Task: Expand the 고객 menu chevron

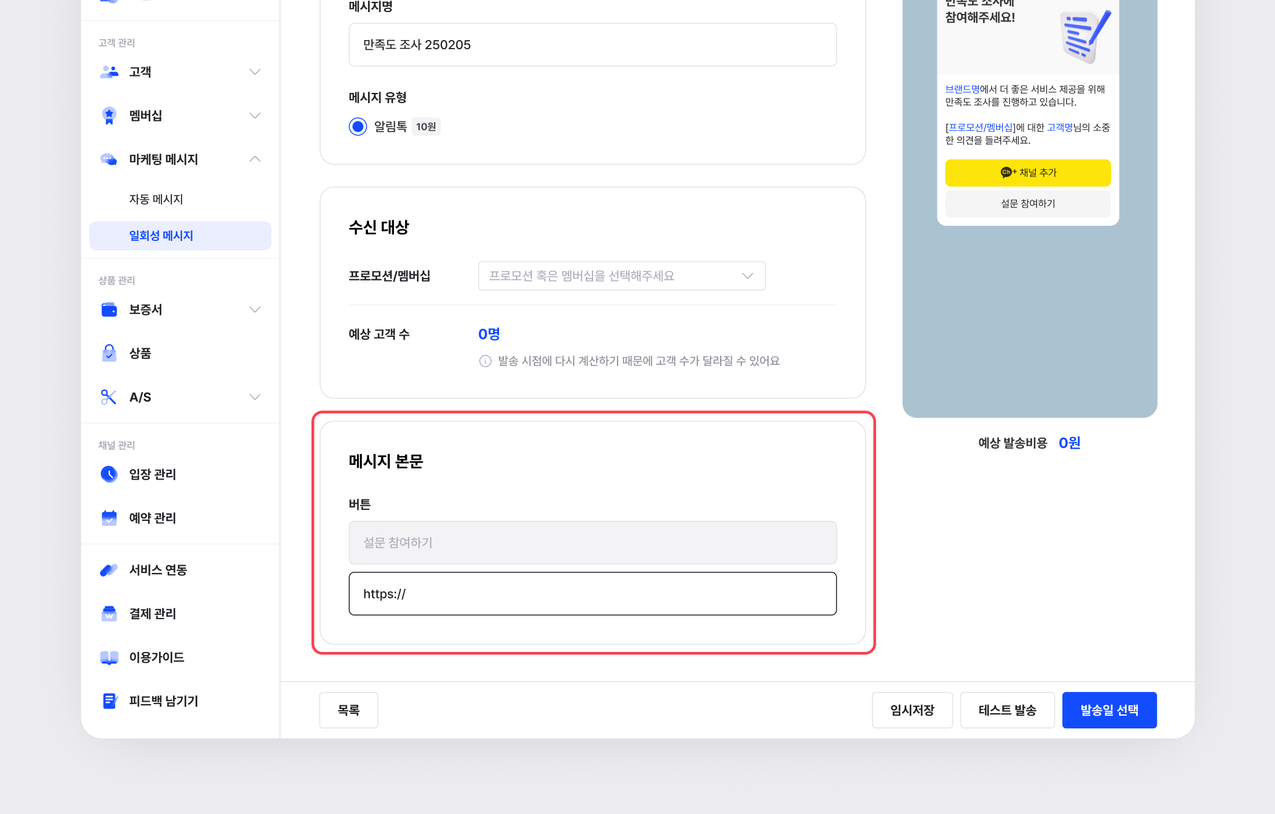Action: coord(255,72)
